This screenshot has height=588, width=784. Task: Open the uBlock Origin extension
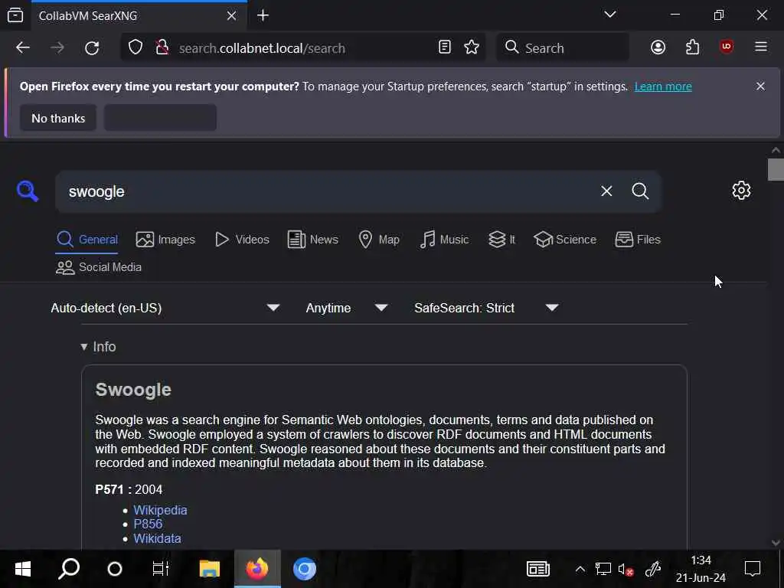[726, 47]
